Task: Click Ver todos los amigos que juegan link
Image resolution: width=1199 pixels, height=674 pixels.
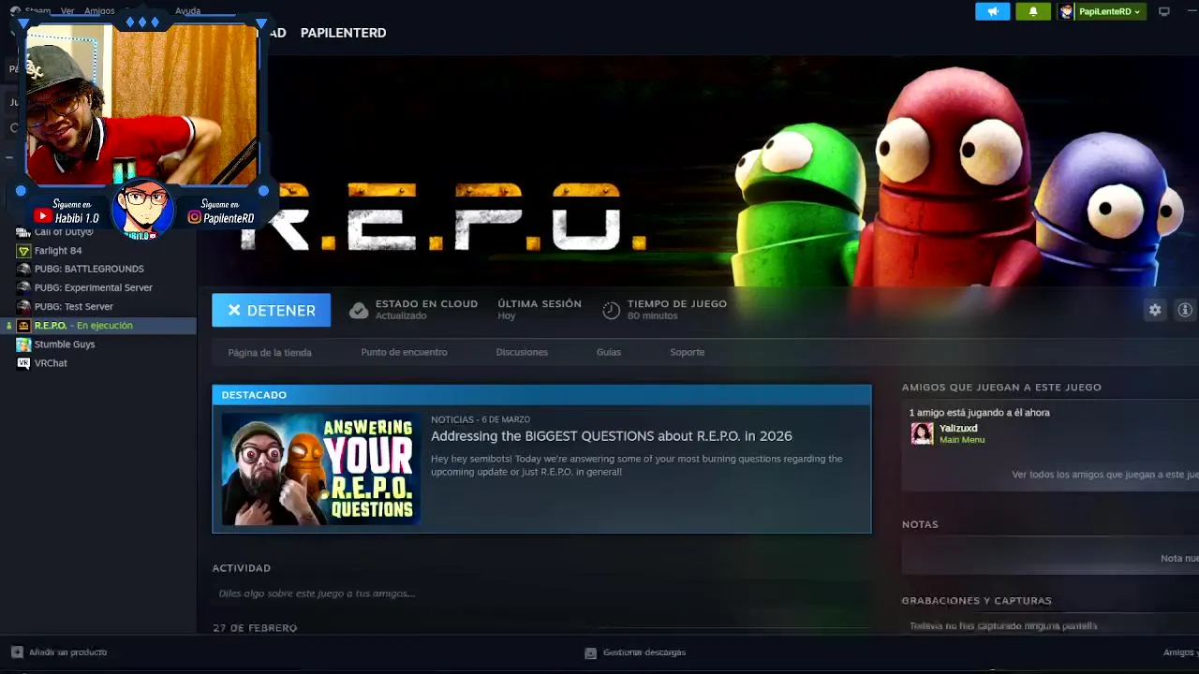Action: click(x=1105, y=475)
